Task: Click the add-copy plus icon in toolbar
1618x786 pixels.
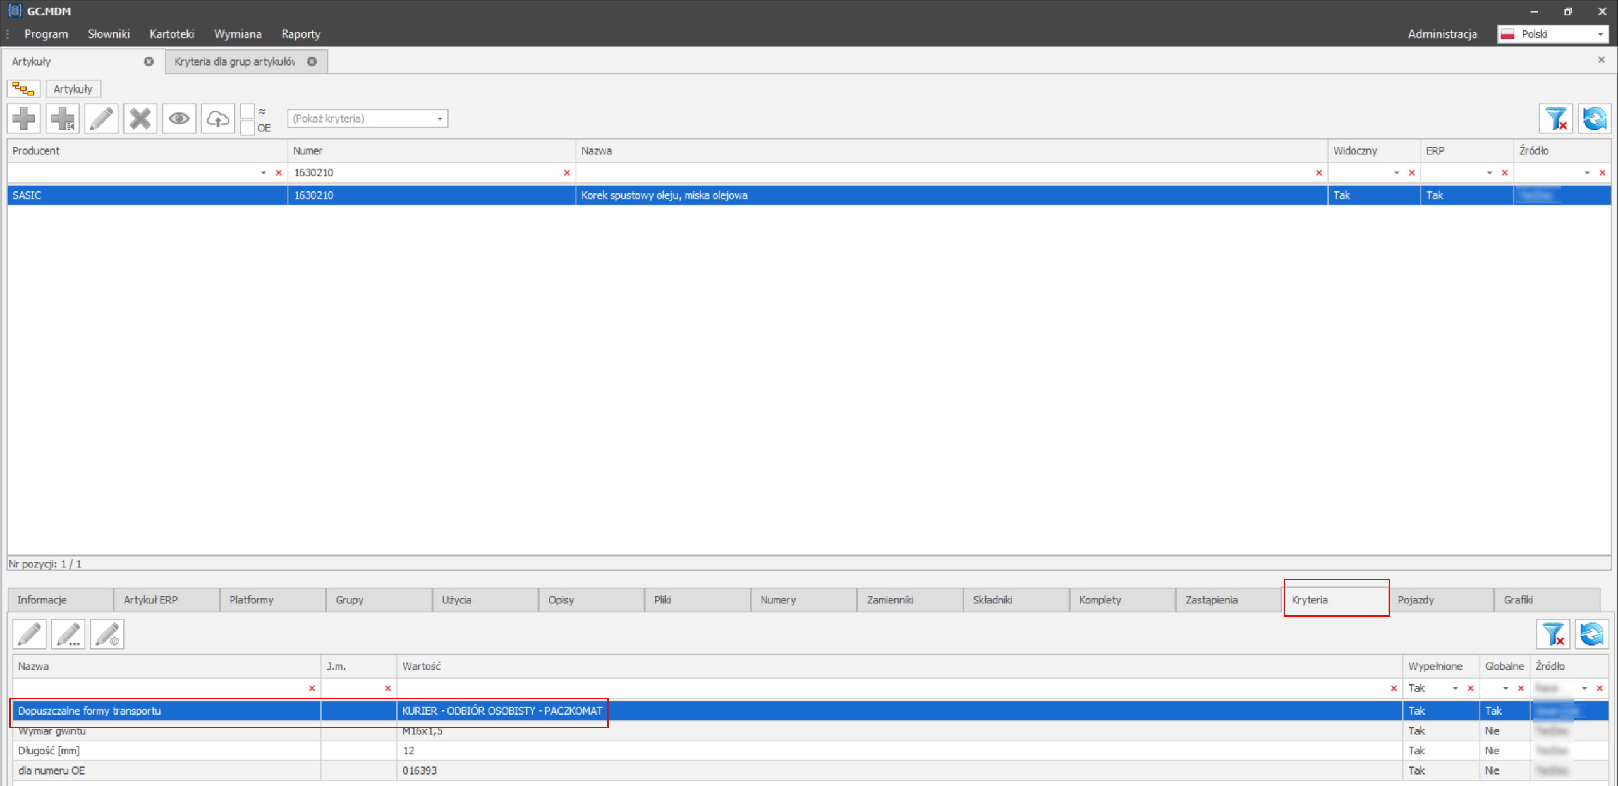Action: (x=63, y=118)
